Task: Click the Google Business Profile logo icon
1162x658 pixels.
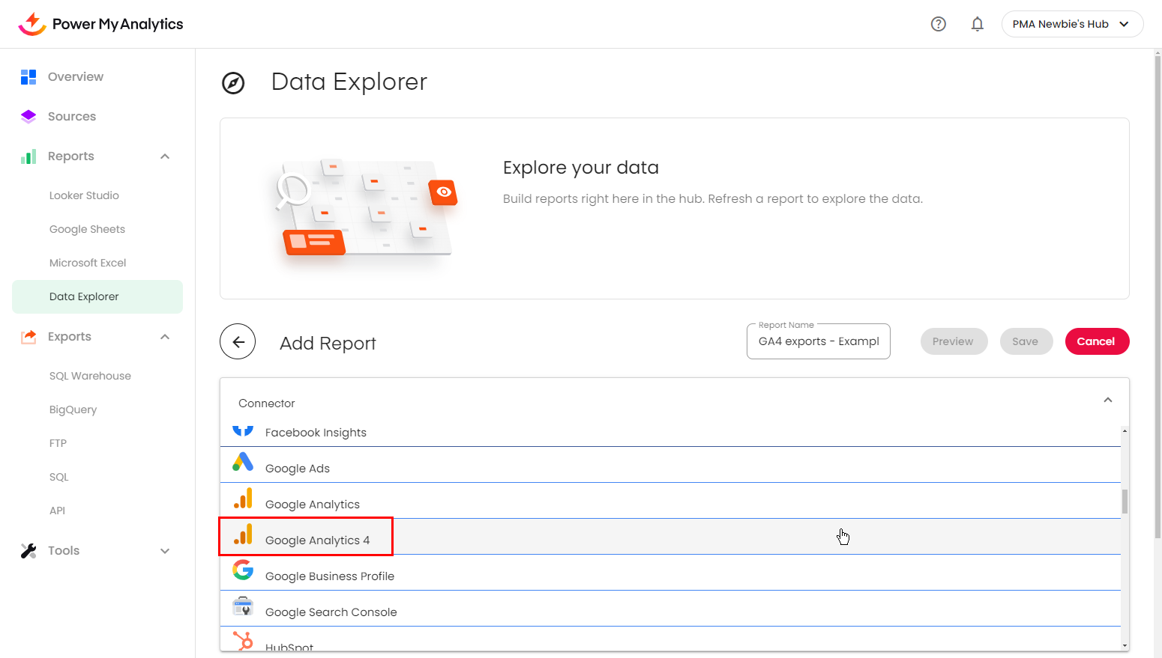Action: tap(243, 570)
